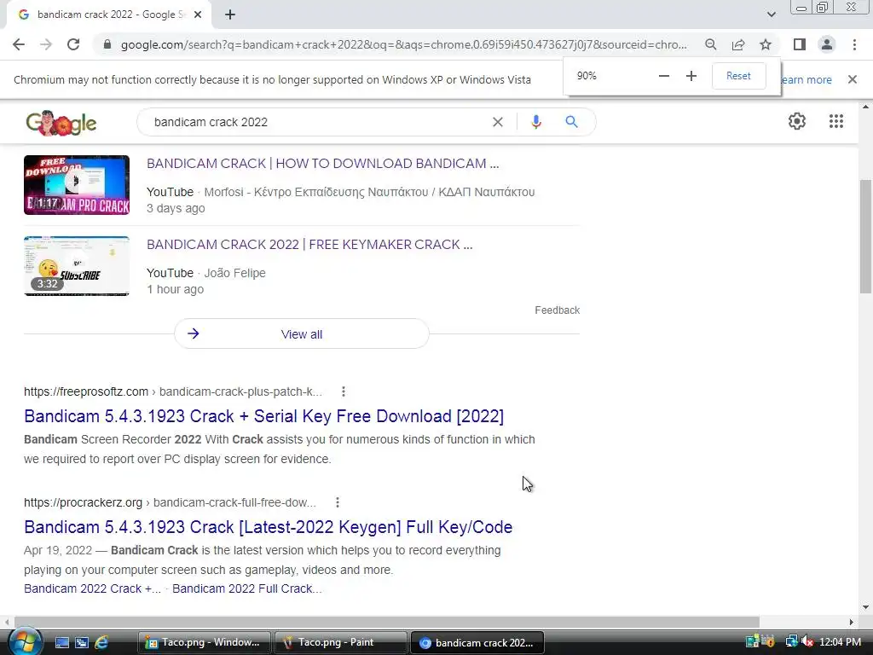Viewport: 873px width, 655px height.
Task: Click the padlock site info icon
Action: [107, 44]
